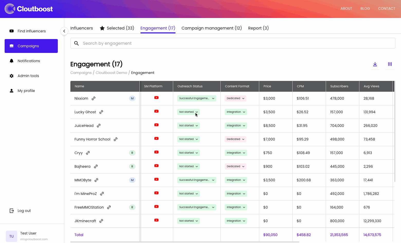
Task: Click the M badge next to Nixxiom
Action: click(132, 98)
